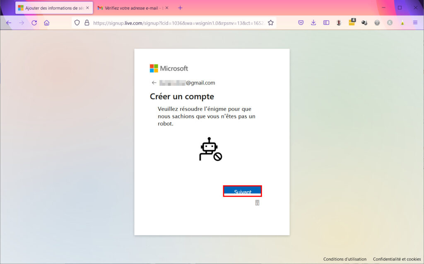Click the @gmail.com address text
Image resolution: width=424 pixels, height=264 pixels.
pyautogui.click(x=200, y=83)
